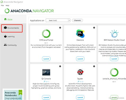The height and width of the screenshot is (100, 126).
Task: Click the IBM Watson Studio Cloud title
Action: click(114, 40)
